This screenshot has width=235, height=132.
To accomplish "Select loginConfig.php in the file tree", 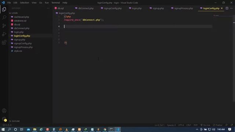I will pos(22,36).
